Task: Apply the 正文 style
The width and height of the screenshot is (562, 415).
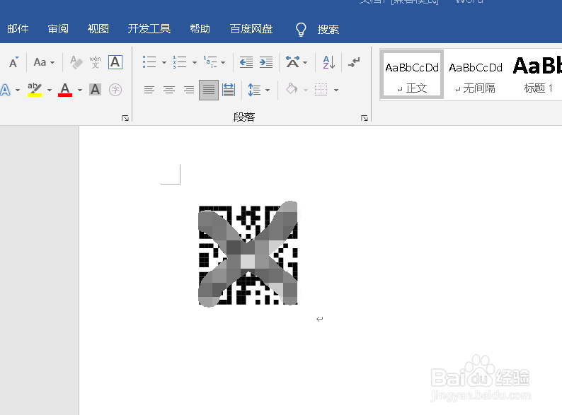Action: [x=412, y=74]
